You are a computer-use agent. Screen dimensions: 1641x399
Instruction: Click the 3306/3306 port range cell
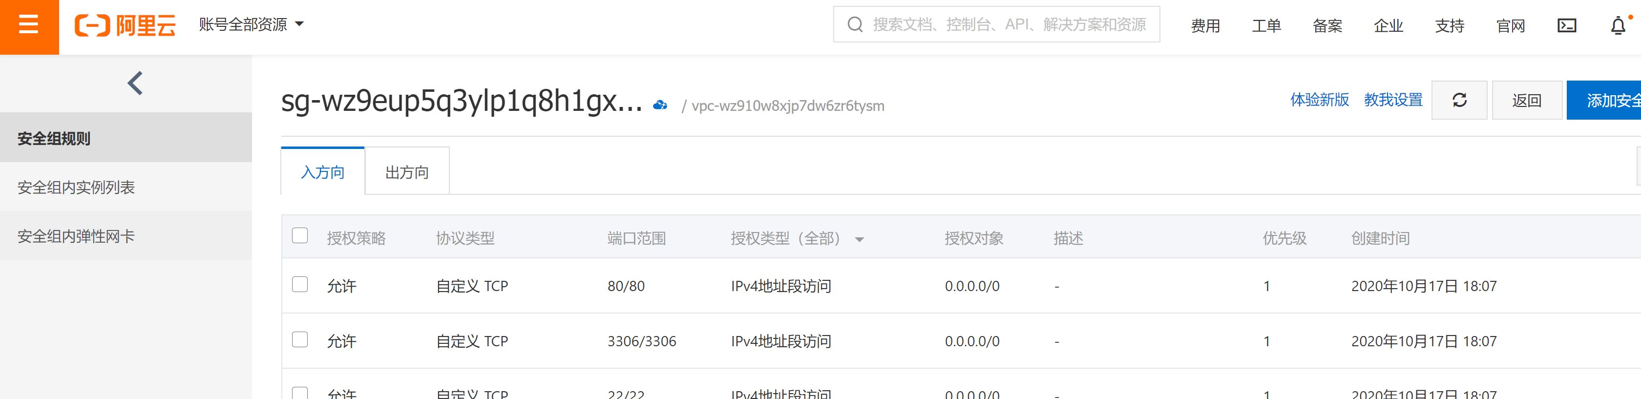641,342
